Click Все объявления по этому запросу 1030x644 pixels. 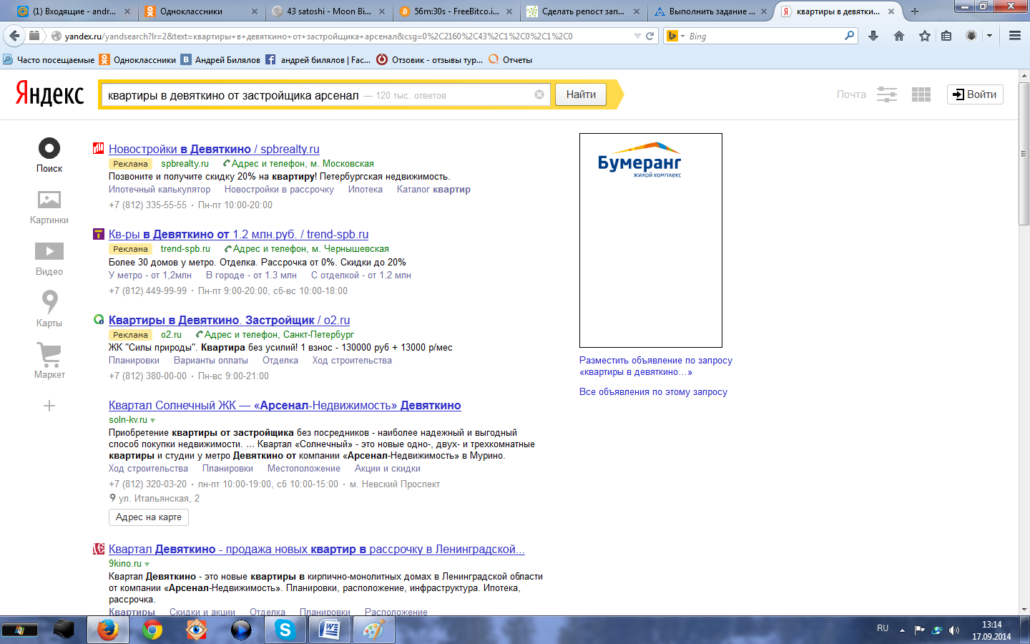point(653,391)
